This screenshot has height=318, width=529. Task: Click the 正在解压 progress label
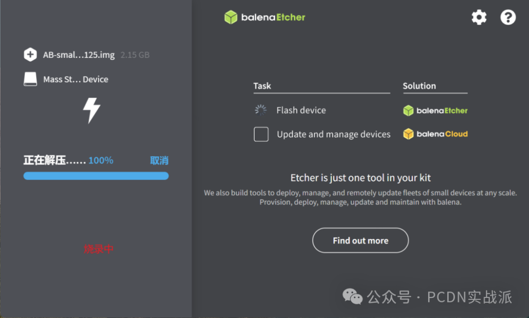tap(55, 160)
